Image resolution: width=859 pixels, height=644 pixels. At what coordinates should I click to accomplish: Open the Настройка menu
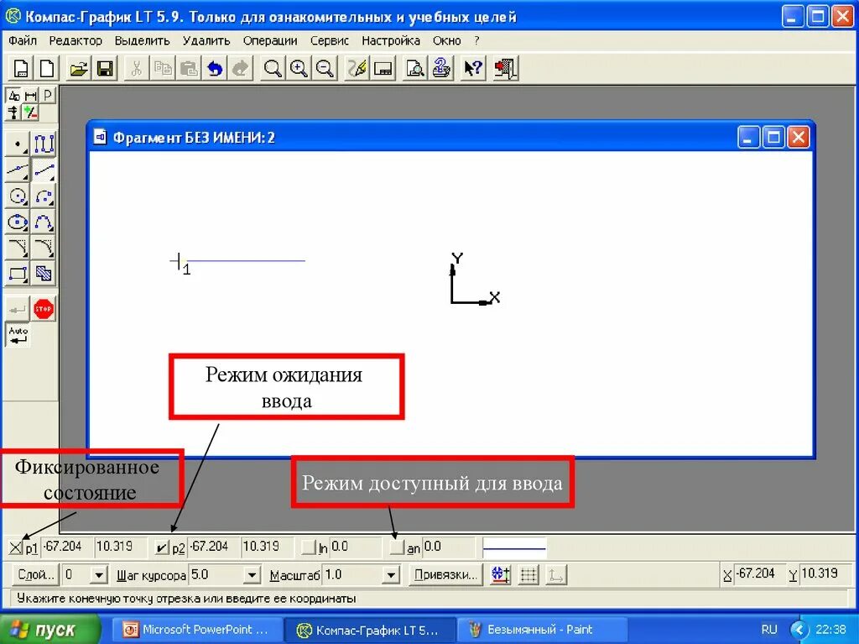pyautogui.click(x=391, y=40)
